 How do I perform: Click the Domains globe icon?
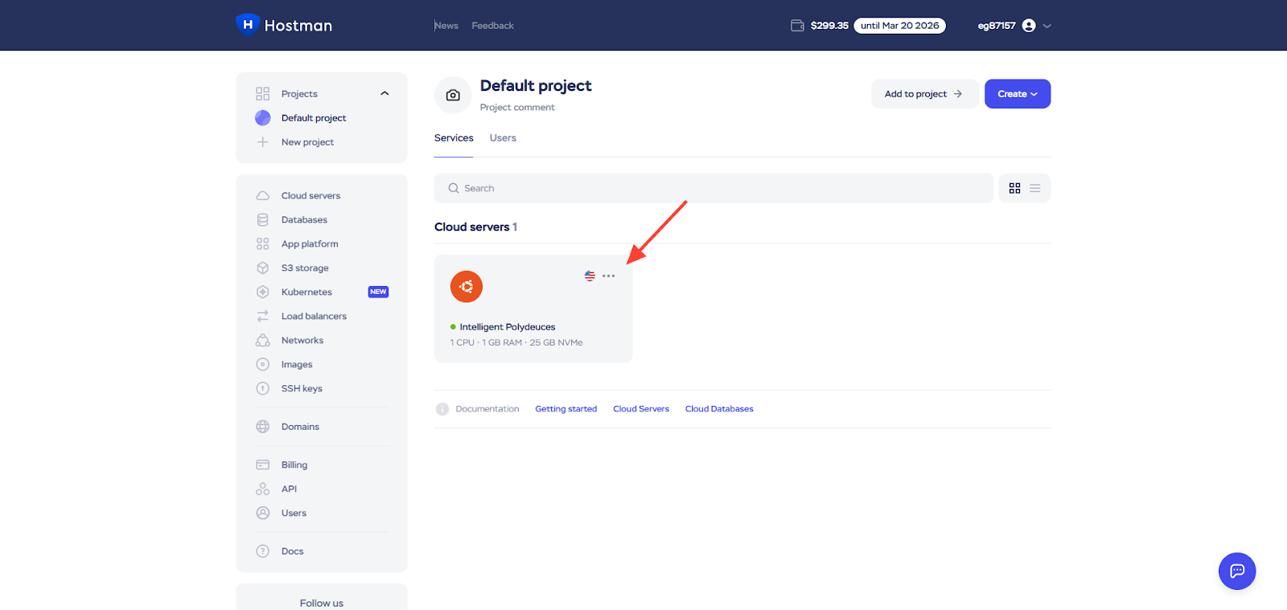[262, 427]
